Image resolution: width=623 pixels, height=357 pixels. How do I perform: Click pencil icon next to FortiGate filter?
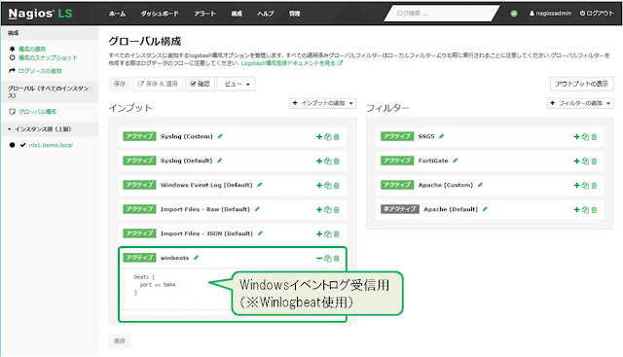(x=456, y=161)
